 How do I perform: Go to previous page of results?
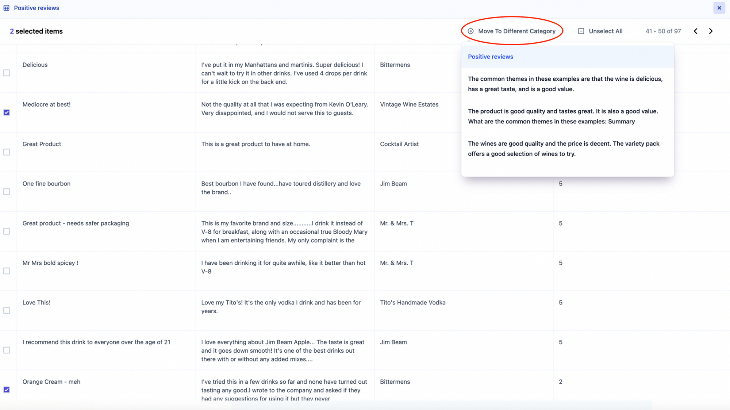click(x=696, y=31)
